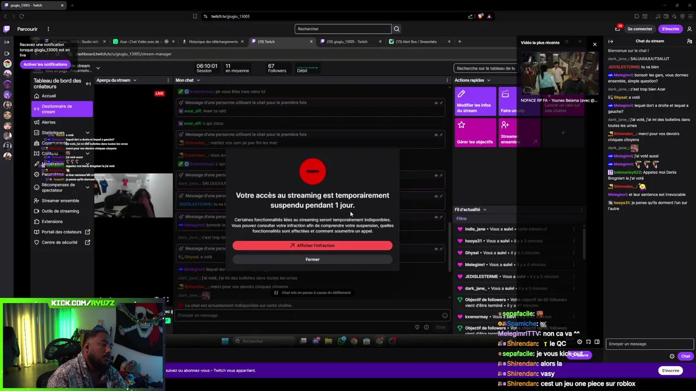The width and height of the screenshot is (696, 391).
Task: Open Streamer ensemble in the sidebar
Action: (x=60, y=200)
